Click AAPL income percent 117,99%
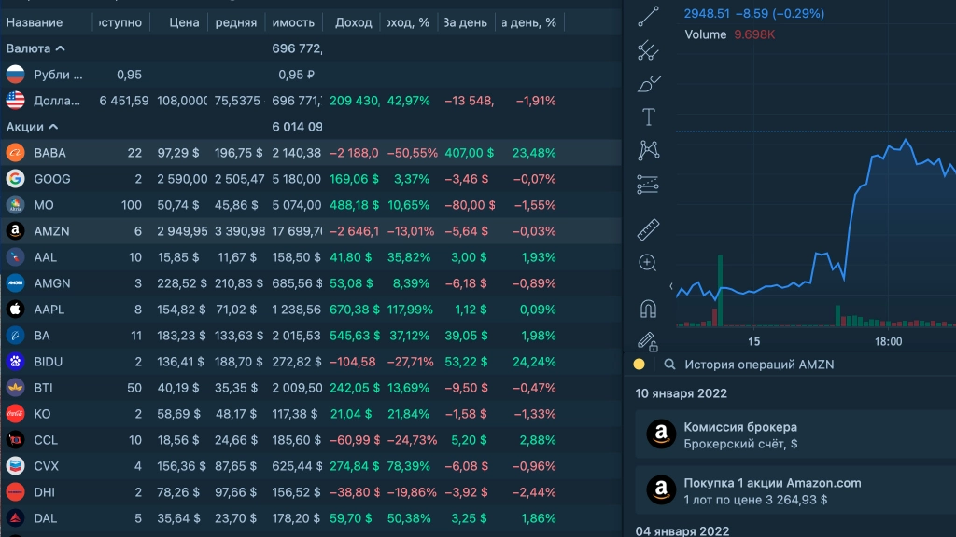This screenshot has width=956, height=537. [x=410, y=310]
